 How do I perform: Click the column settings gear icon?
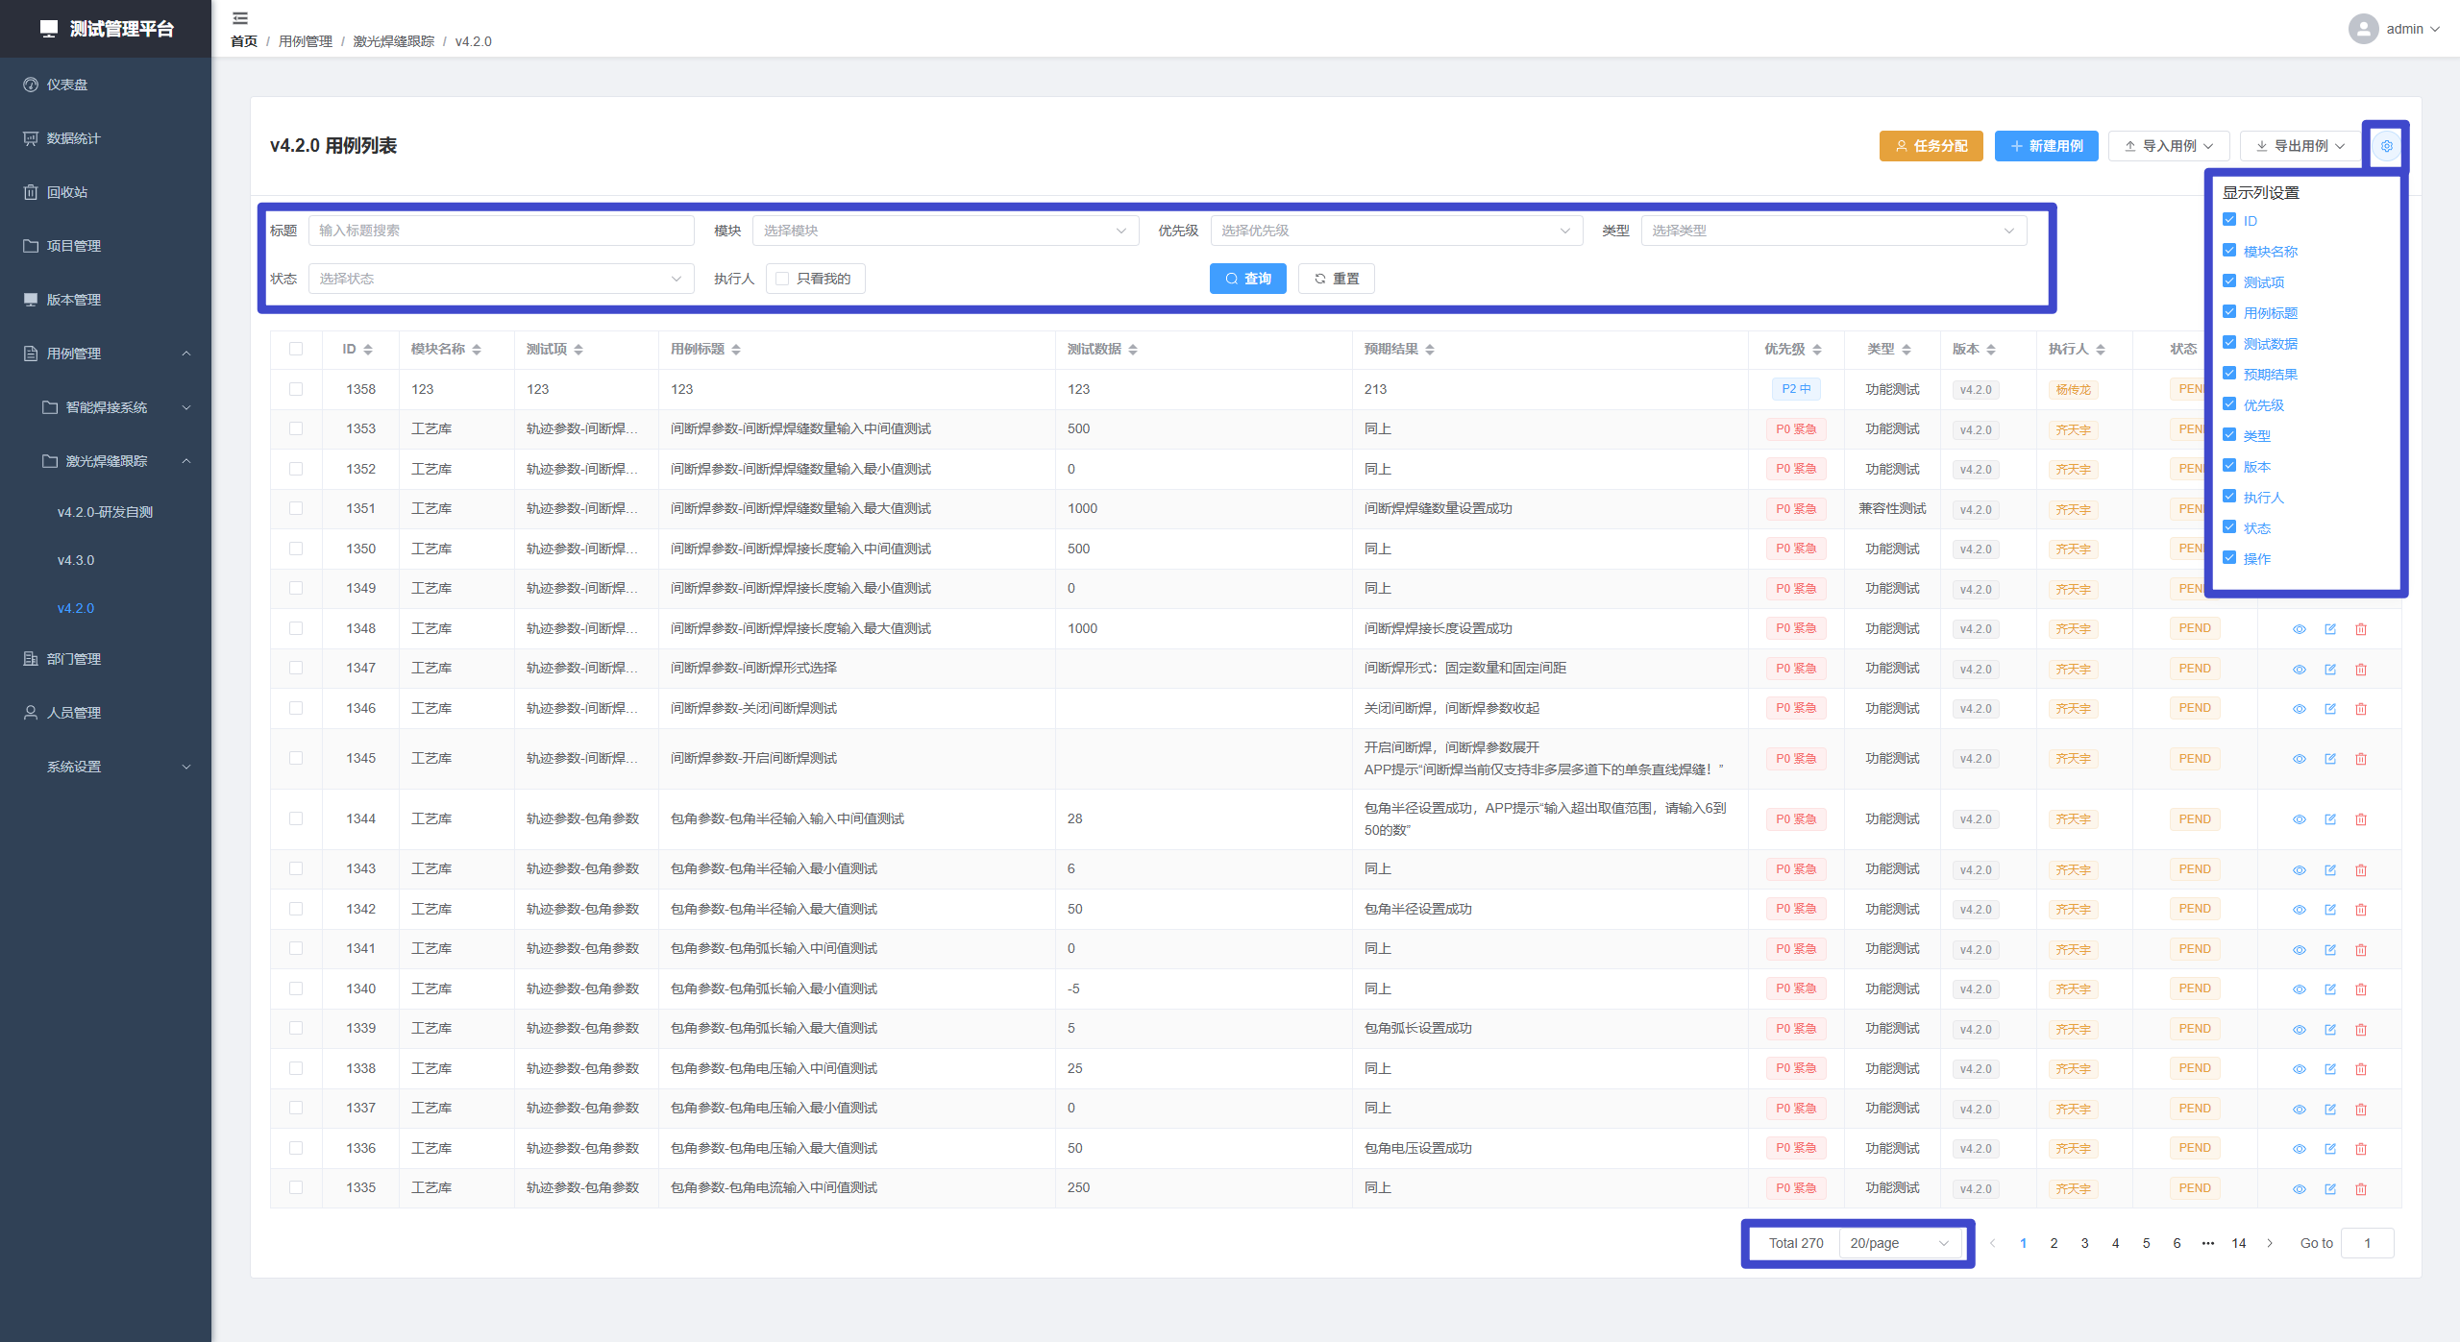point(2386,146)
